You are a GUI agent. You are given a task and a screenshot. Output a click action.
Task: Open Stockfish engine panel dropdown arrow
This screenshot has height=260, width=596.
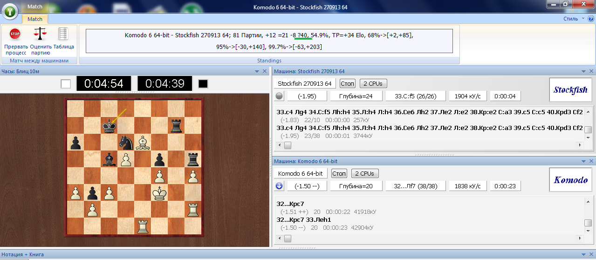click(x=583, y=71)
